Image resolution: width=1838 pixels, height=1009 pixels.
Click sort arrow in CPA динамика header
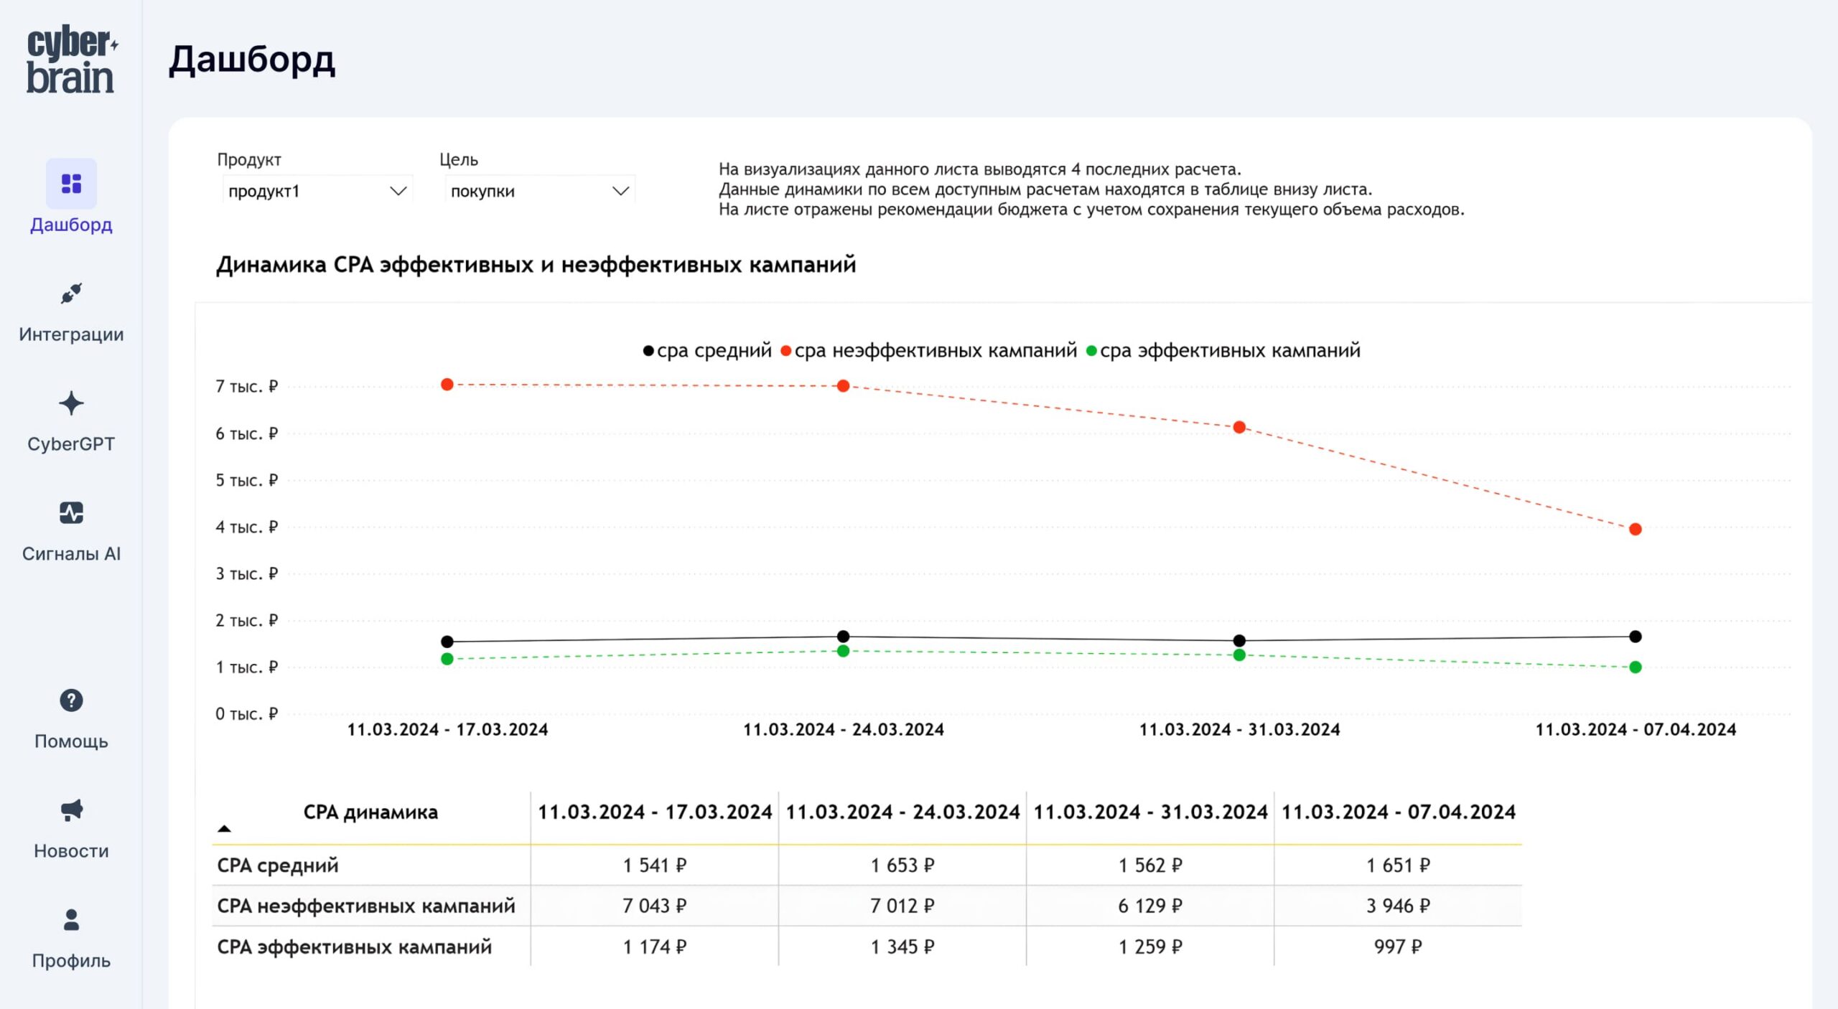[x=224, y=829]
